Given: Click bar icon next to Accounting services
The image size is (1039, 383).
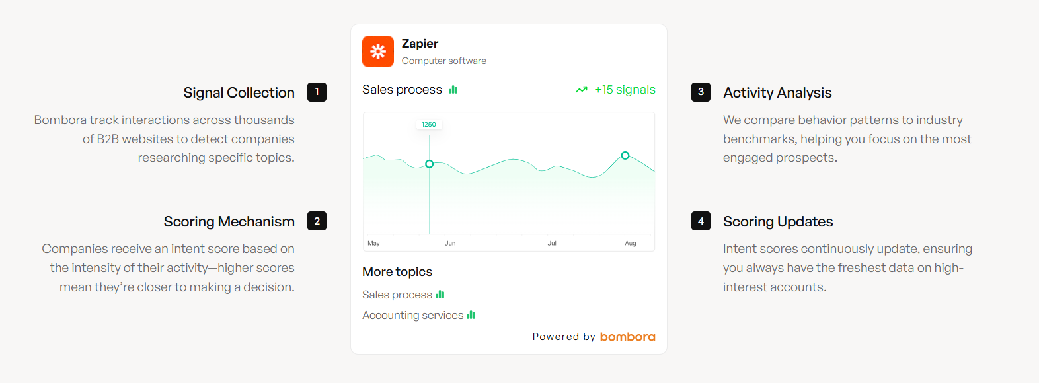Looking at the screenshot, I should pos(471,315).
